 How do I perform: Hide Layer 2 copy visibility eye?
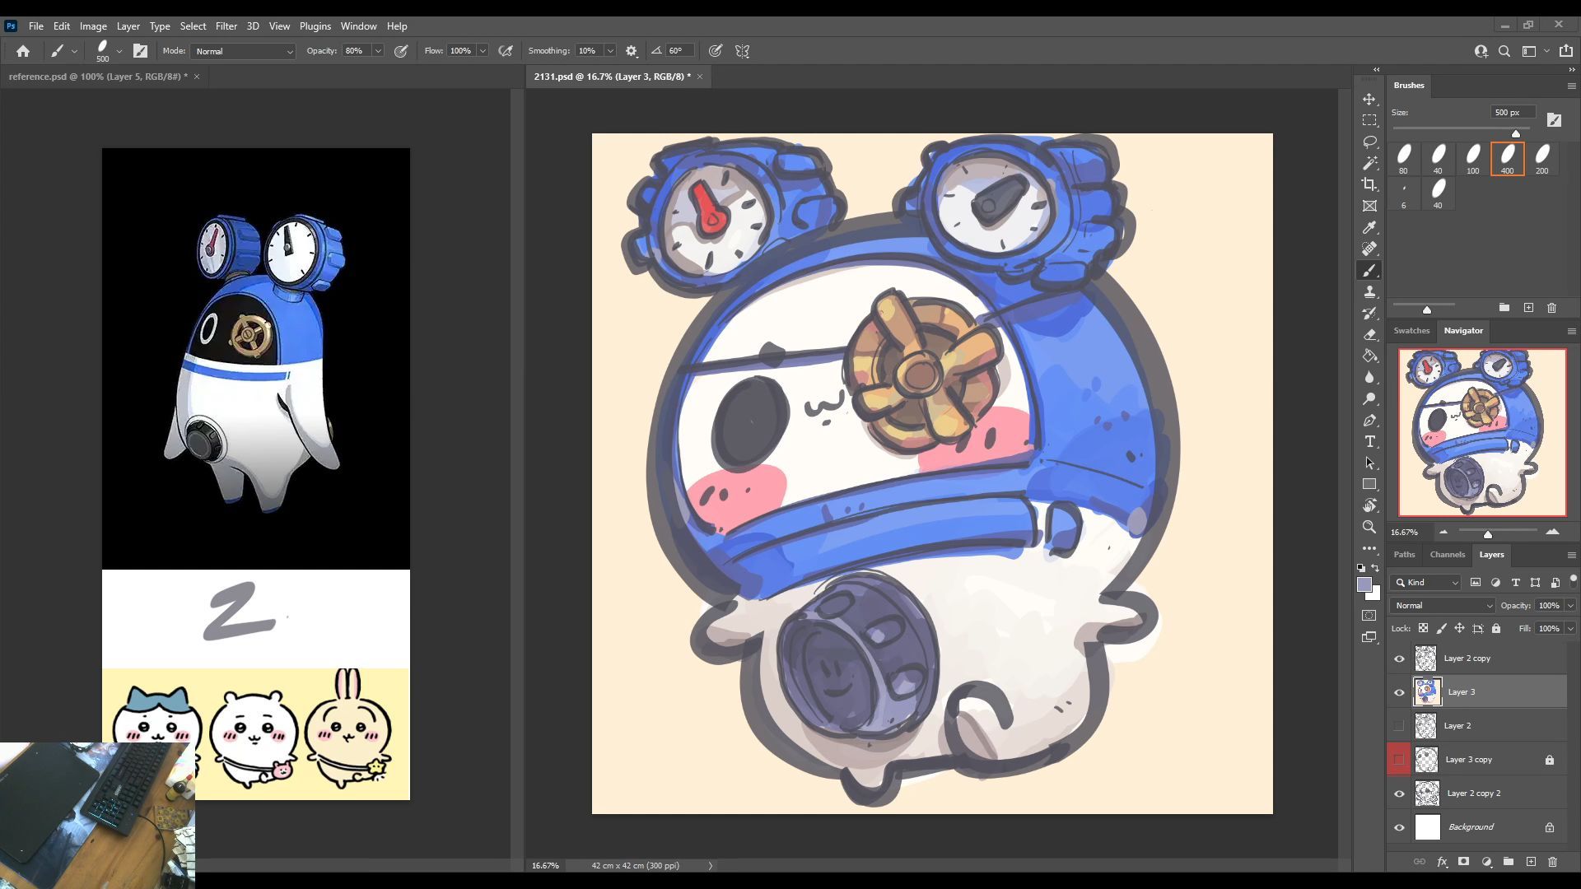tap(1399, 659)
